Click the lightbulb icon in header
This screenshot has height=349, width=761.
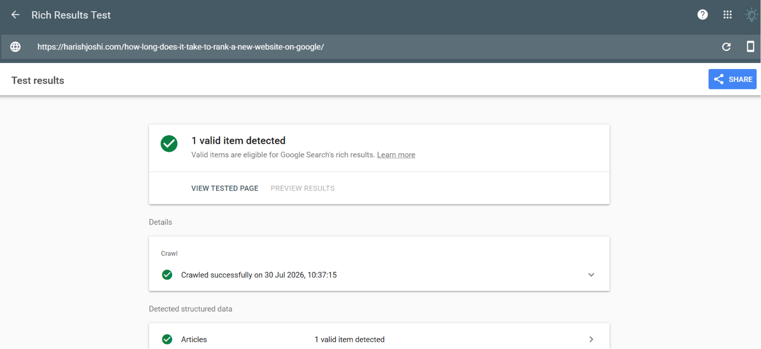click(751, 15)
